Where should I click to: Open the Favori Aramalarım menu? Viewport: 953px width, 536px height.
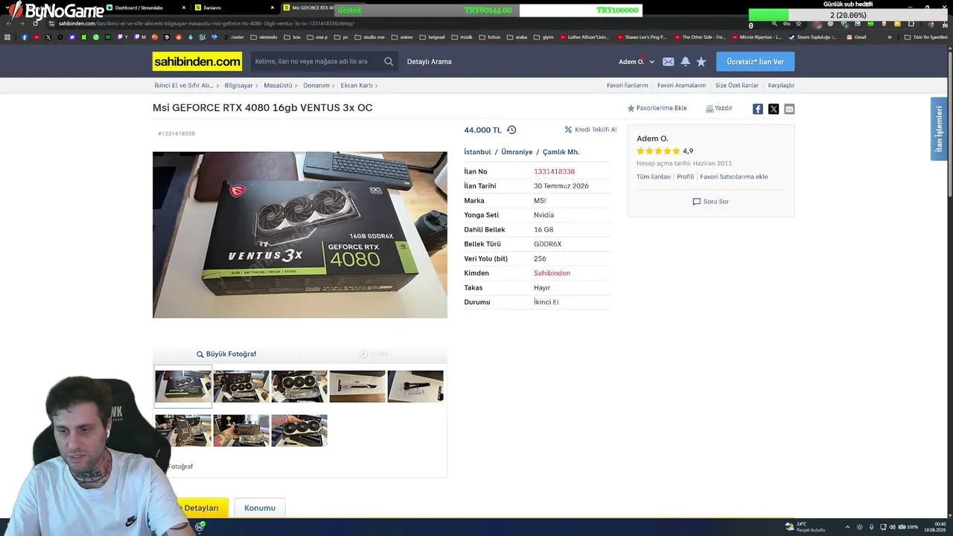(x=681, y=86)
